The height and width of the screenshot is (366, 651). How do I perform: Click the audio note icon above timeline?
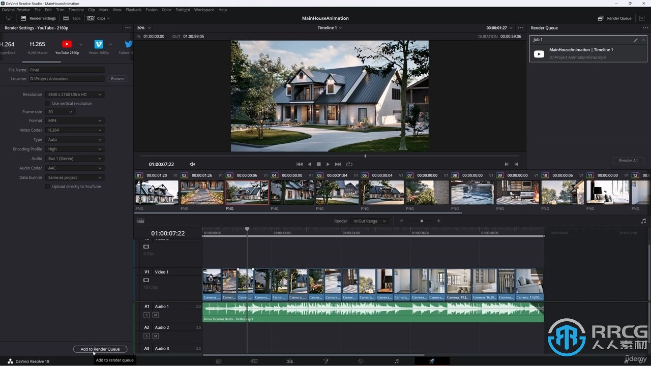point(643,221)
